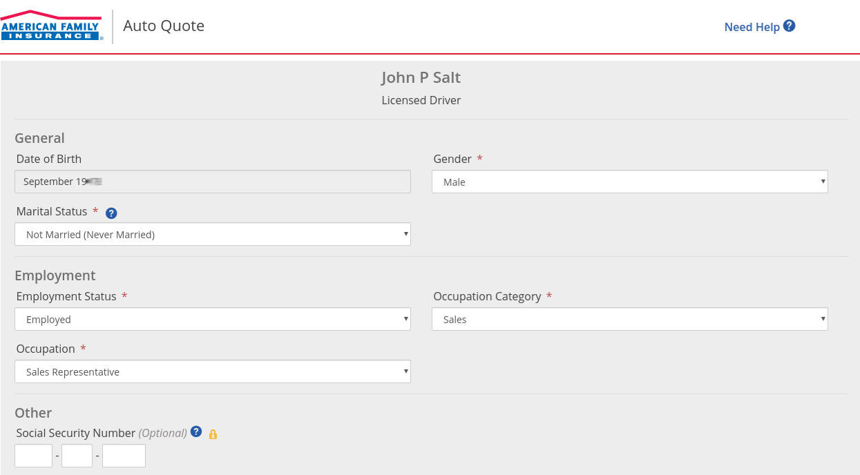The height and width of the screenshot is (475, 860).
Task: Click the Licensed Driver label
Action: [421, 100]
